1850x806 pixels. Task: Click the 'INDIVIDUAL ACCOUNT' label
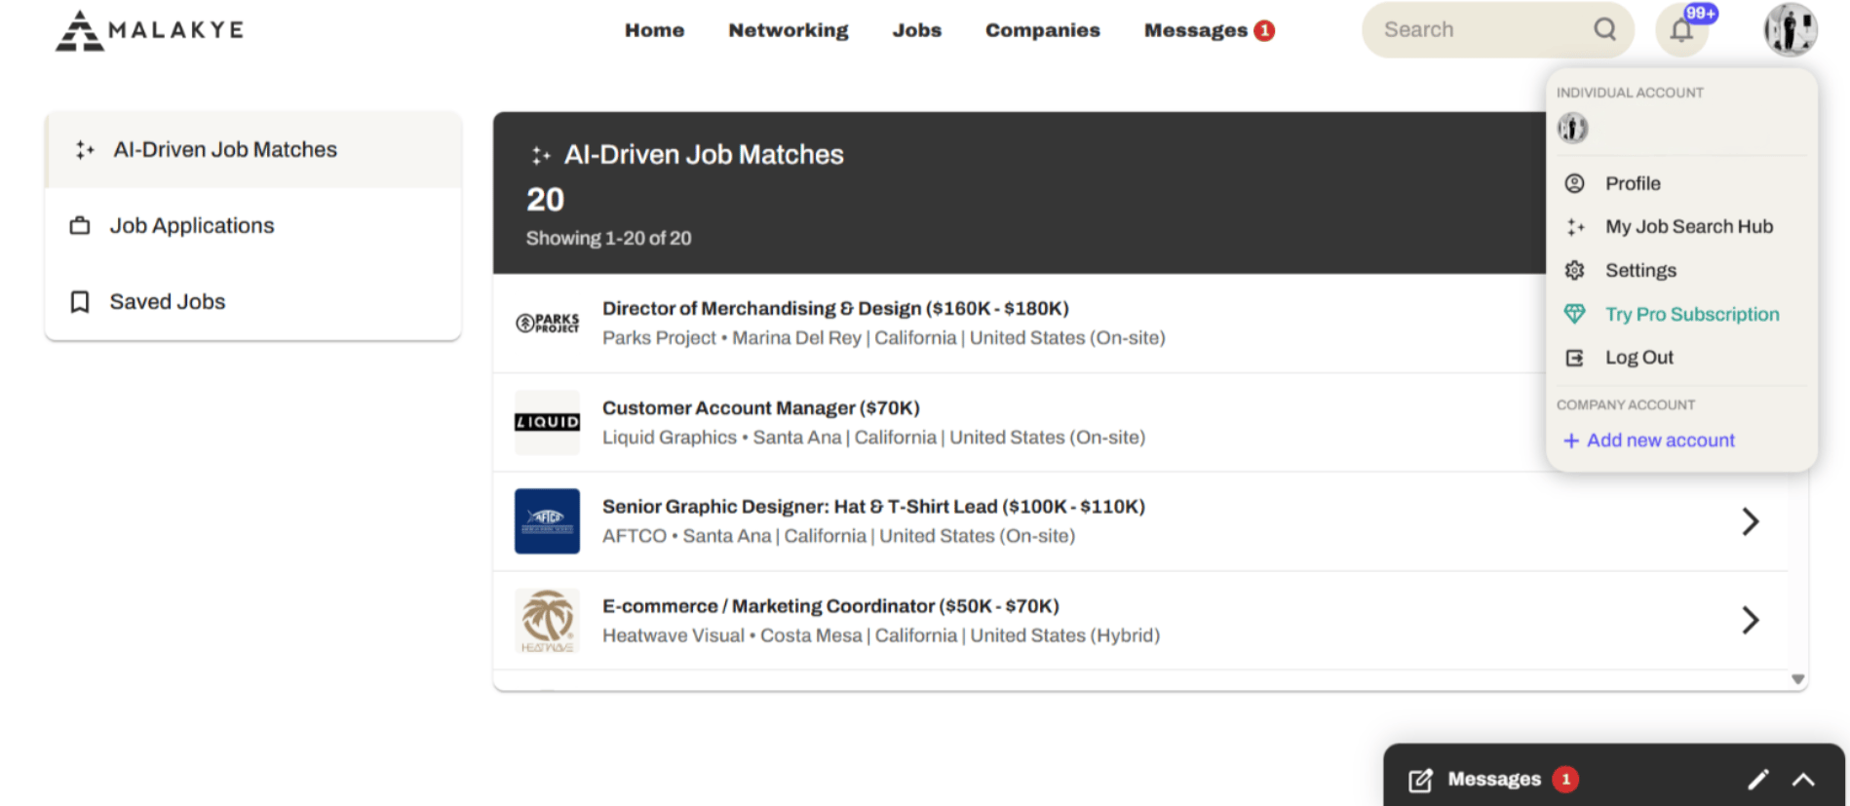[x=1630, y=93]
